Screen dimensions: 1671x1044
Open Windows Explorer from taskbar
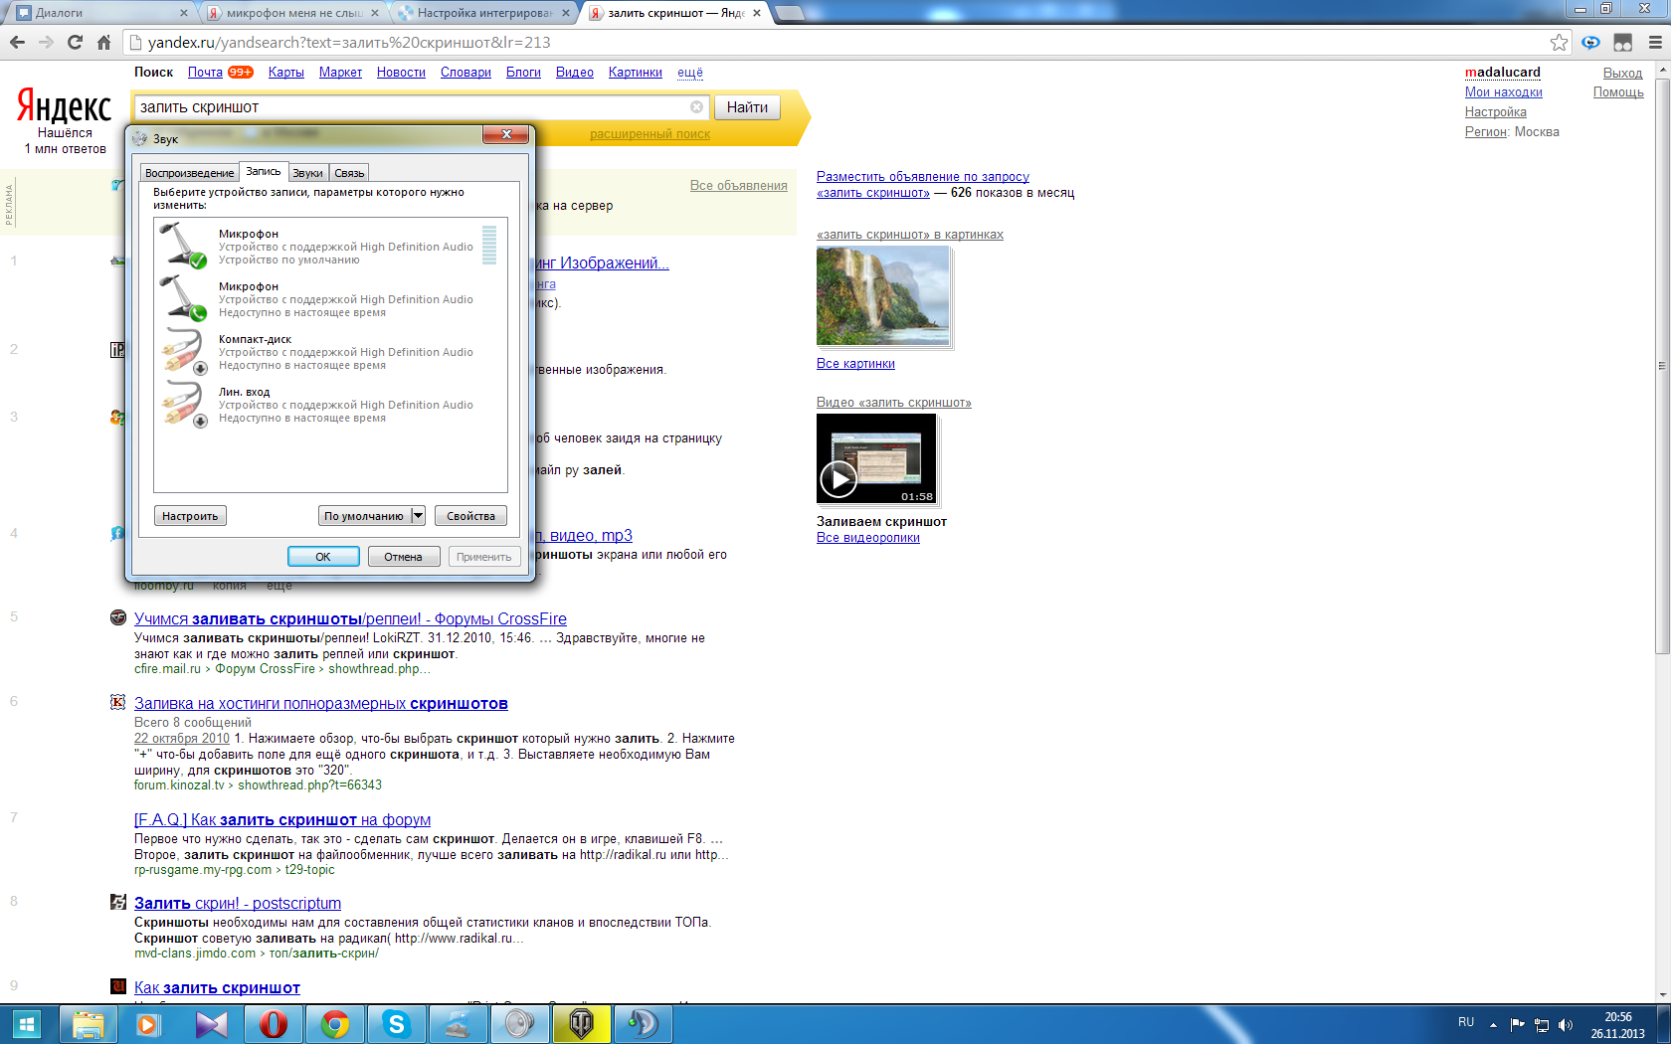pyautogui.click(x=88, y=1023)
